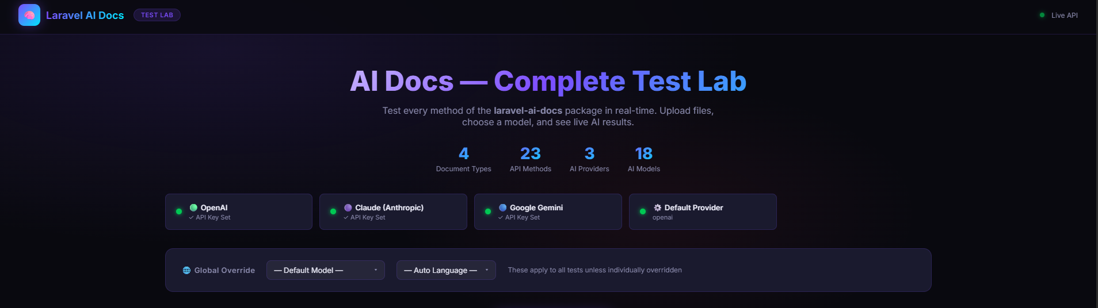1098x308 pixels.
Task: Click the 23 API Methods stat
Action: [531, 159]
